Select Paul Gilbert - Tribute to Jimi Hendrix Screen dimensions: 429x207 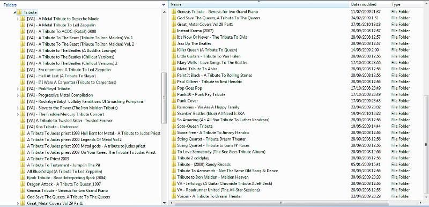(x=210, y=82)
